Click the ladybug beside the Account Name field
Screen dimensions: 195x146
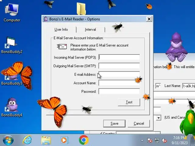click(138, 80)
